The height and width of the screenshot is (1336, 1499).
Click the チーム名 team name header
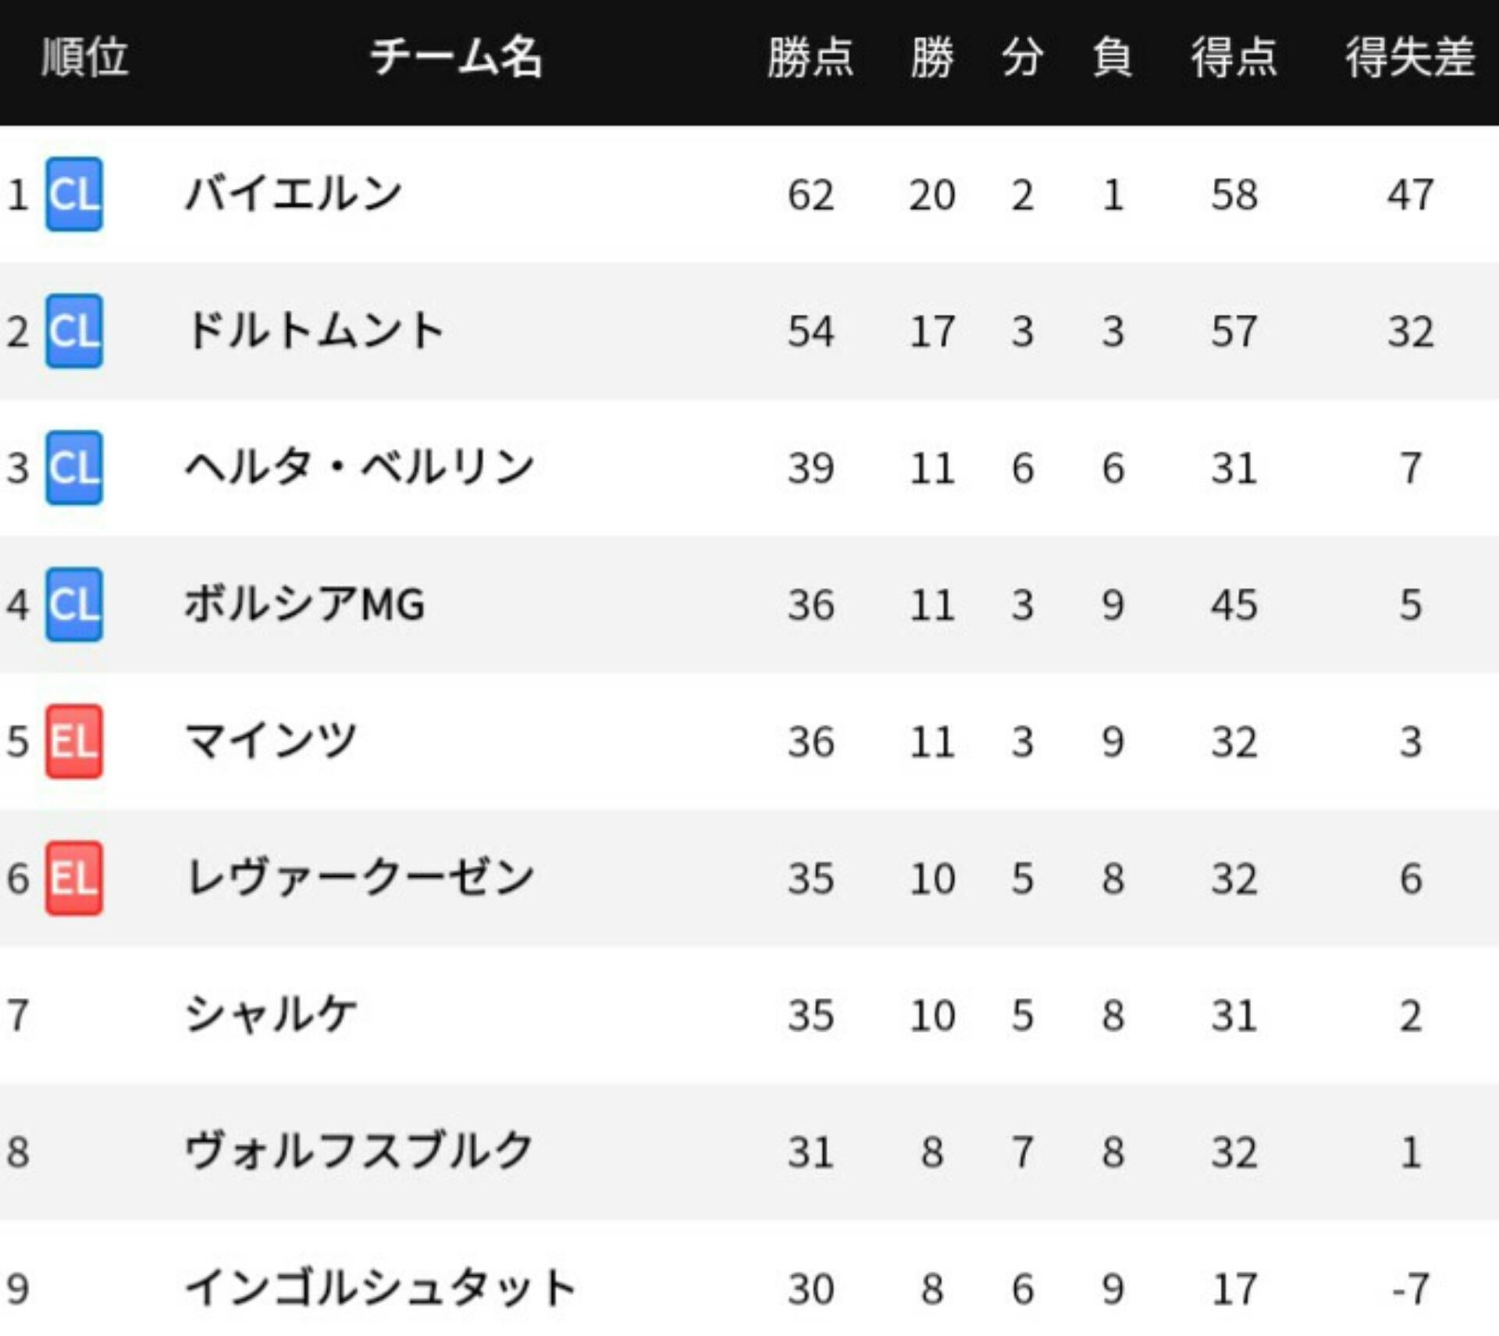click(456, 58)
